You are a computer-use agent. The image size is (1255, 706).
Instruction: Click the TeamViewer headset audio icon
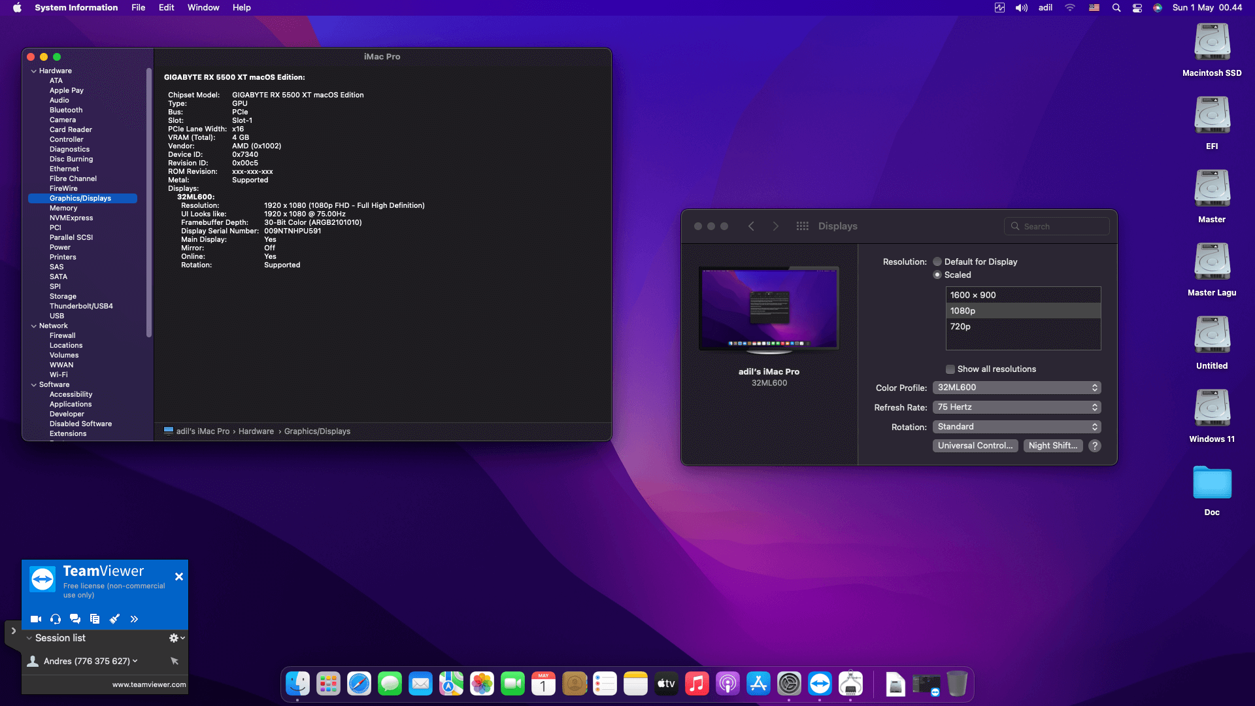pyautogui.click(x=56, y=619)
